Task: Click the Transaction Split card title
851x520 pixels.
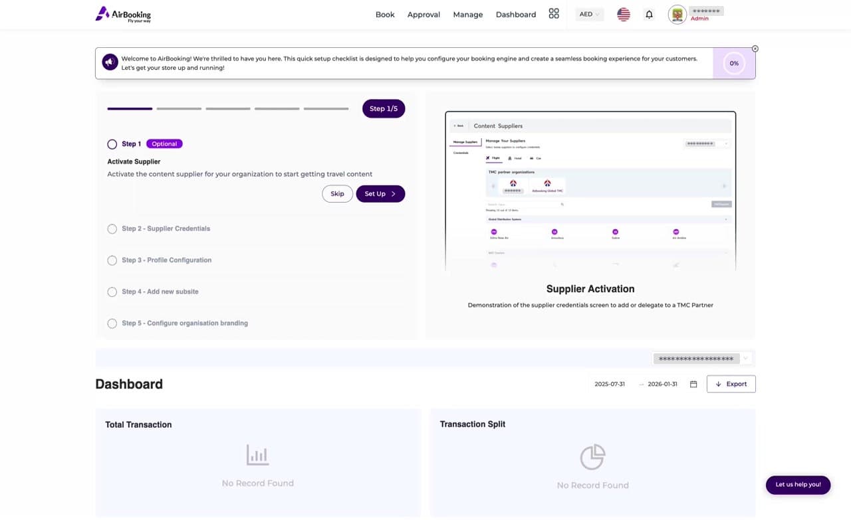Action: [473, 424]
